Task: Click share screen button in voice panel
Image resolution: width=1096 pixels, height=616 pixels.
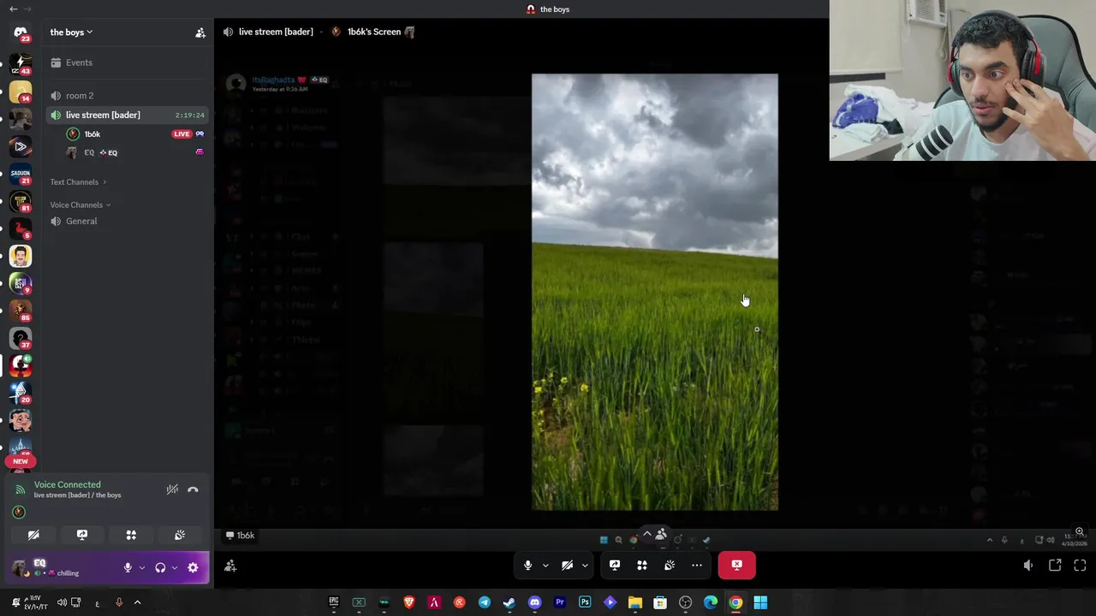Action: pos(82,535)
